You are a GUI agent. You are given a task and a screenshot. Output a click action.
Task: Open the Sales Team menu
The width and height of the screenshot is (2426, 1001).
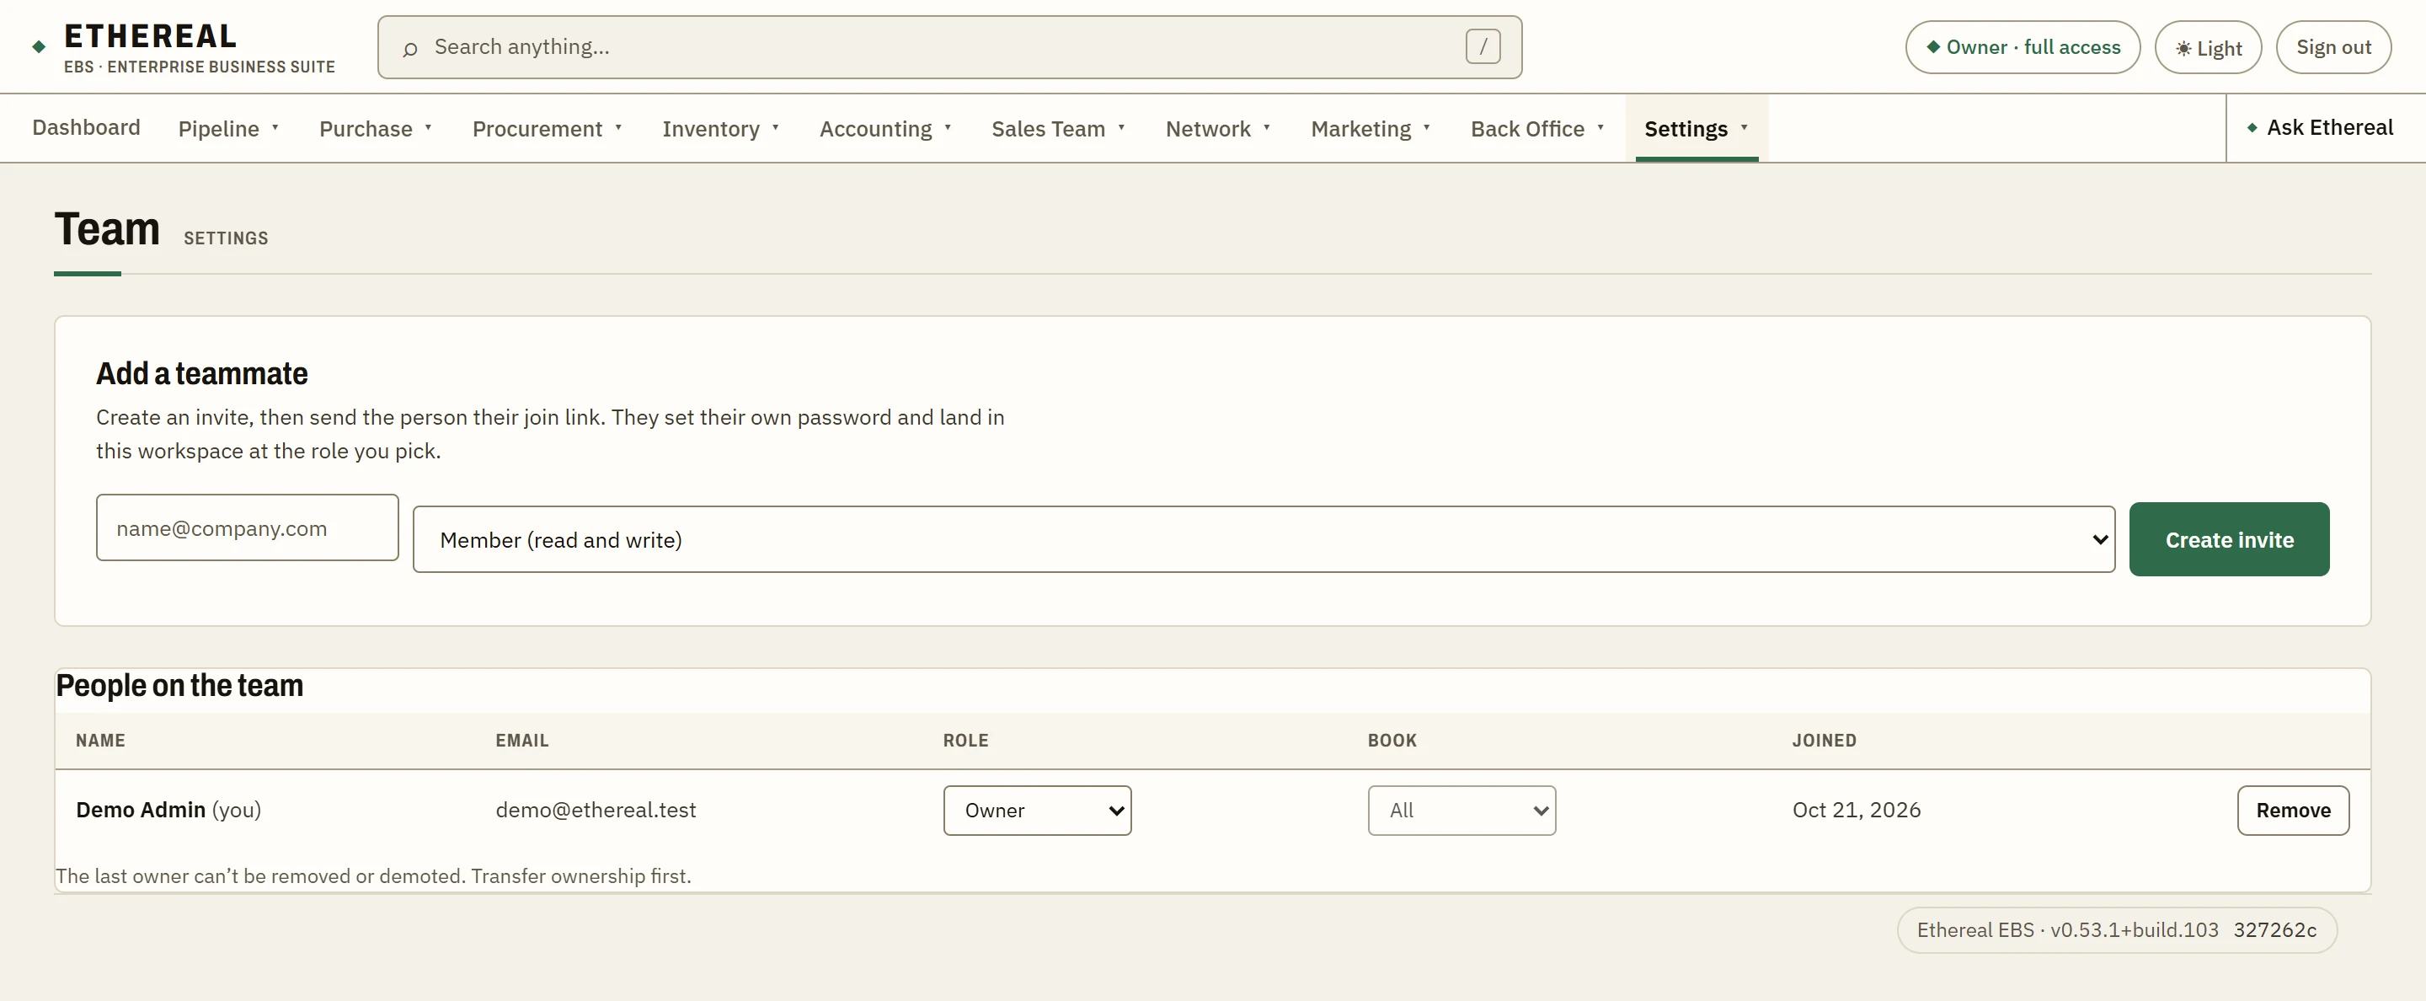[x=1059, y=128]
